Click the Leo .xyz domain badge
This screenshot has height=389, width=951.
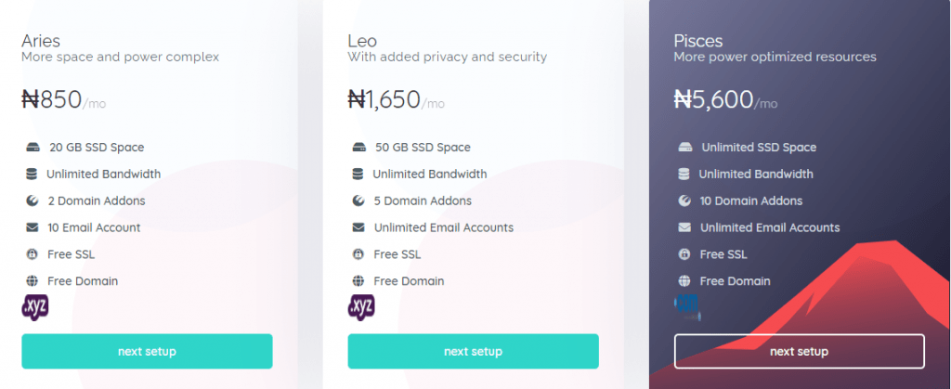click(x=361, y=307)
